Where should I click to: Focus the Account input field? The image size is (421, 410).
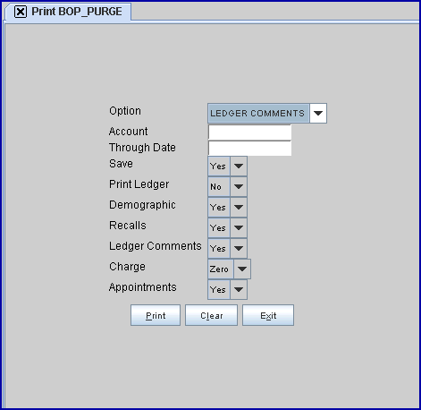[x=249, y=132]
